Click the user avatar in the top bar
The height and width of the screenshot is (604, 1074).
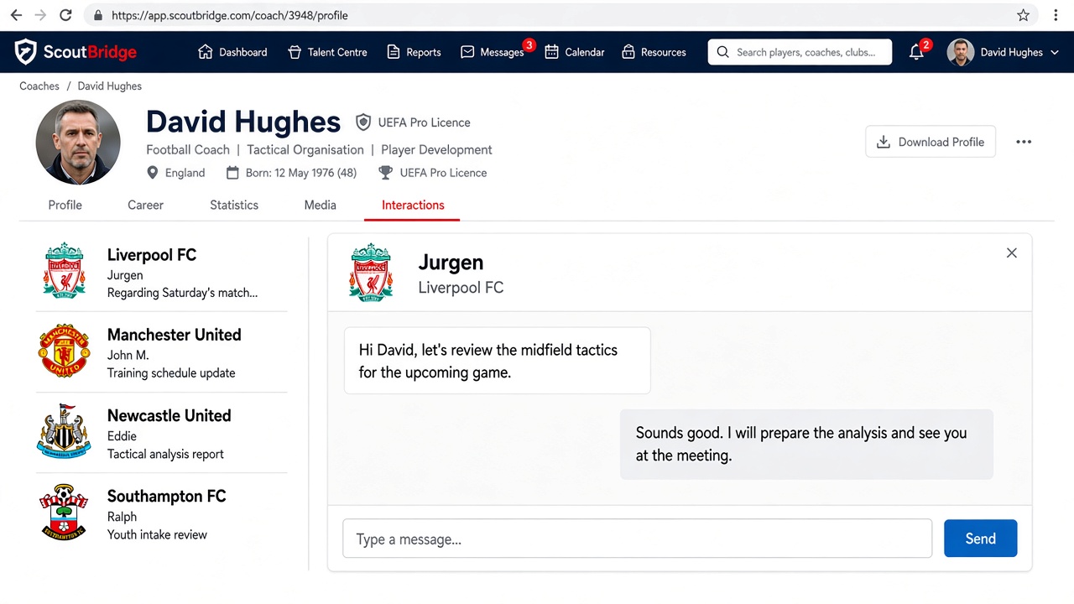click(x=961, y=52)
